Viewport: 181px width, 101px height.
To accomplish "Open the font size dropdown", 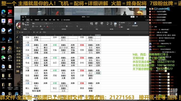I will tap(49, 23).
